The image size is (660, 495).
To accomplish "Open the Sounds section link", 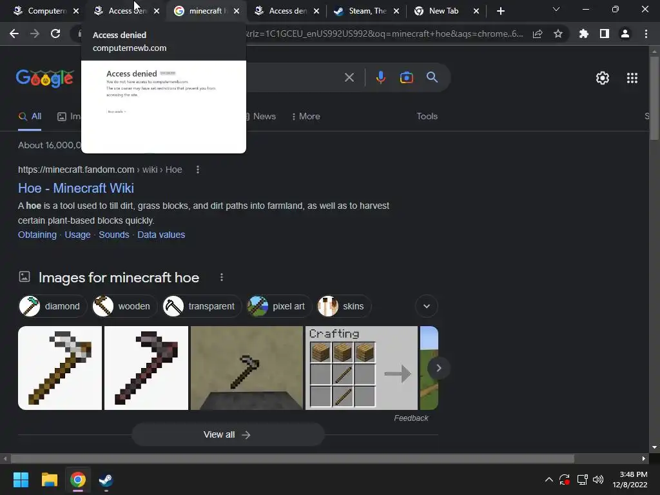I will pyautogui.click(x=113, y=235).
